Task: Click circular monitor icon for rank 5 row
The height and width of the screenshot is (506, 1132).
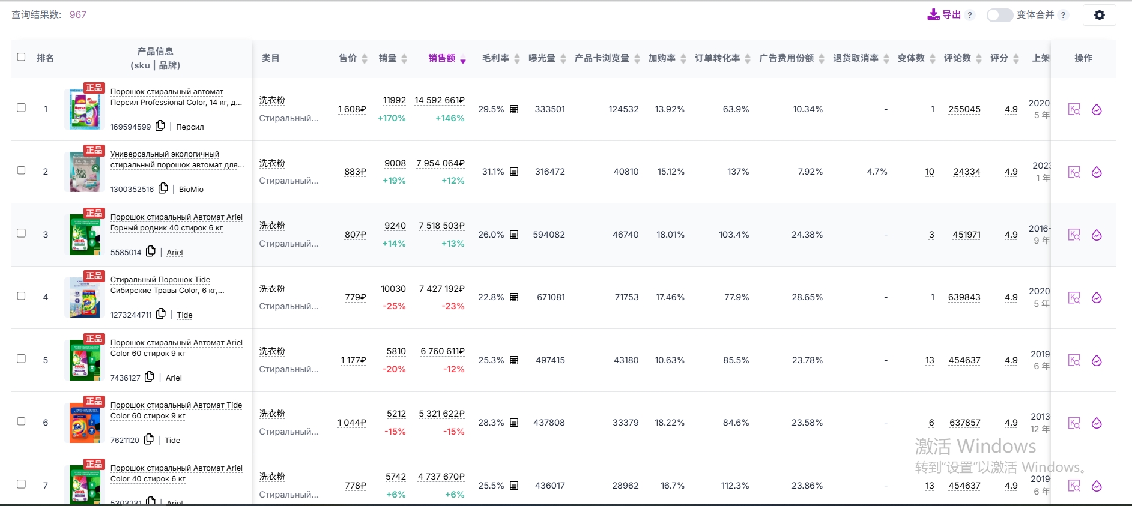Action: click(1097, 360)
